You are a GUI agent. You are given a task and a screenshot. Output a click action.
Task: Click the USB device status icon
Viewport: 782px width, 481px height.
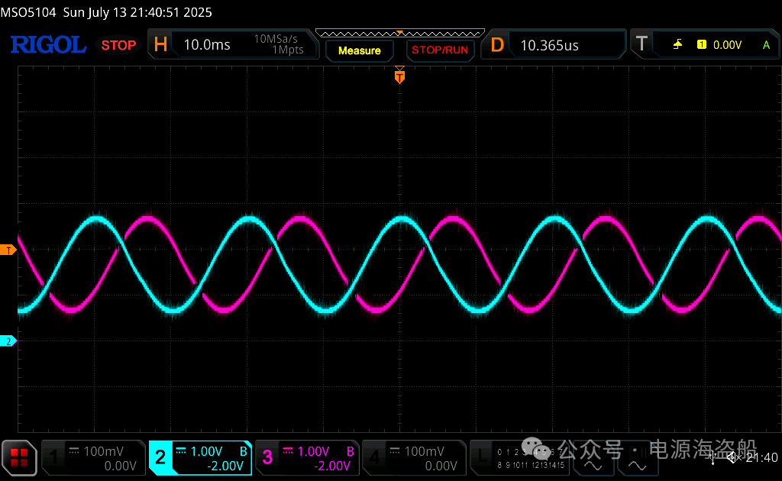(x=713, y=459)
